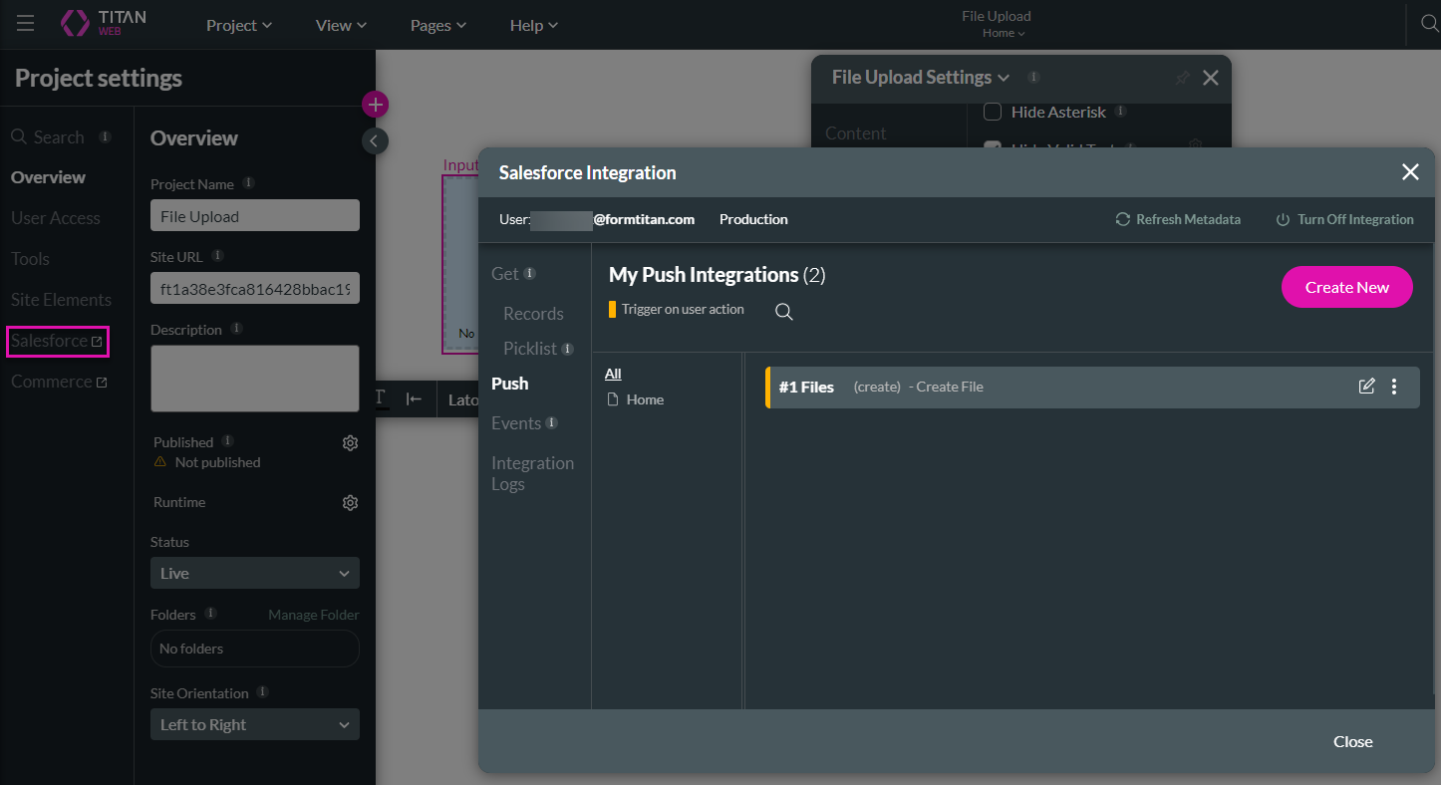The height and width of the screenshot is (785, 1441).
Task: Click the Create New button
Action: [x=1347, y=287]
